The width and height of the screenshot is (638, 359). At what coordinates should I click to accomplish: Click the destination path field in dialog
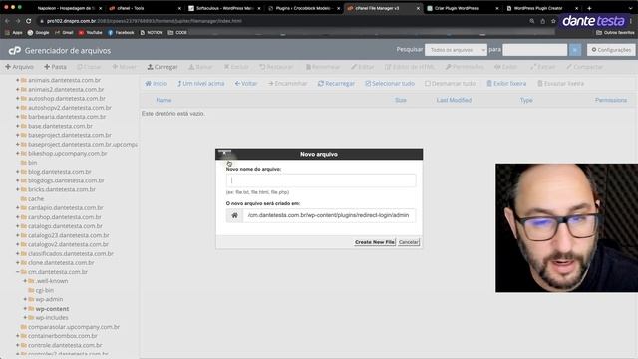click(x=329, y=215)
